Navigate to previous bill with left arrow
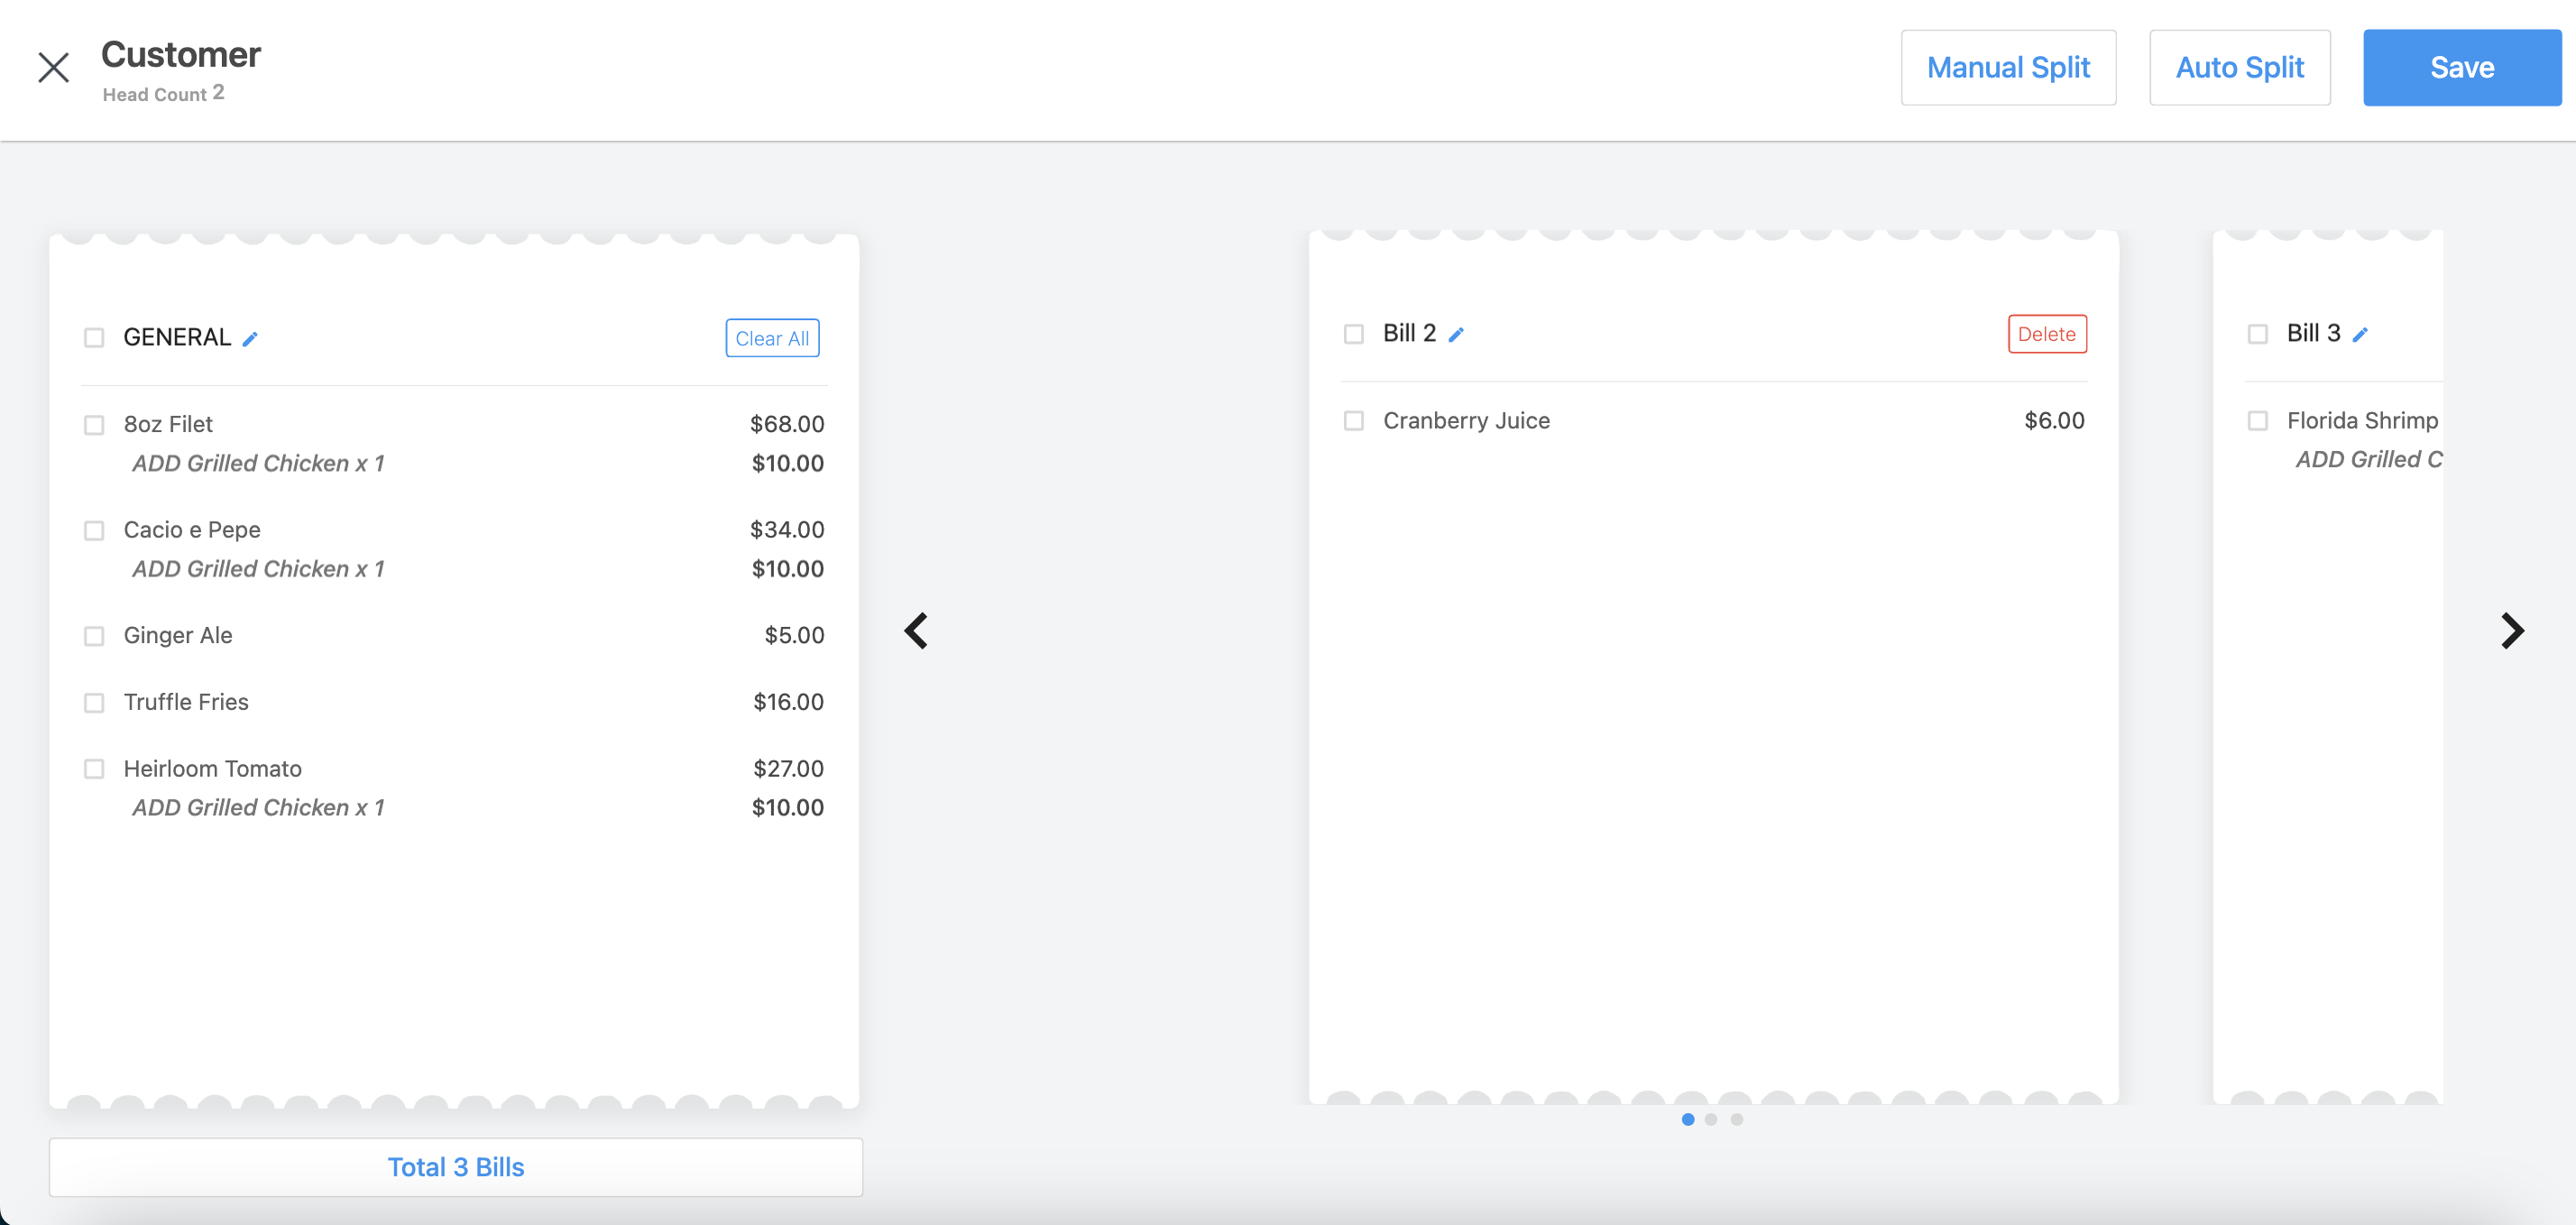Image resolution: width=2576 pixels, height=1225 pixels. 915,630
